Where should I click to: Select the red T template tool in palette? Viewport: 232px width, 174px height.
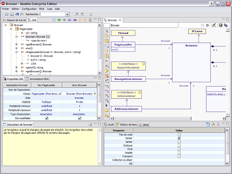107,56
